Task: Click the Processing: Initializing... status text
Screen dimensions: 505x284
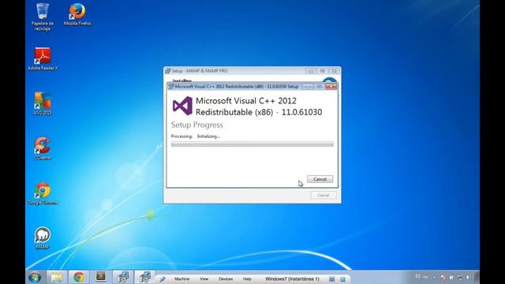Action: [x=196, y=136]
